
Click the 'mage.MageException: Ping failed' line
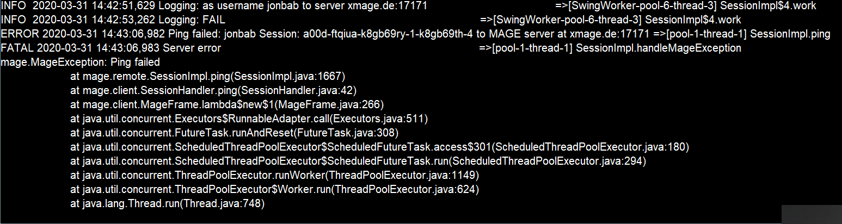pyautogui.click(x=81, y=63)
